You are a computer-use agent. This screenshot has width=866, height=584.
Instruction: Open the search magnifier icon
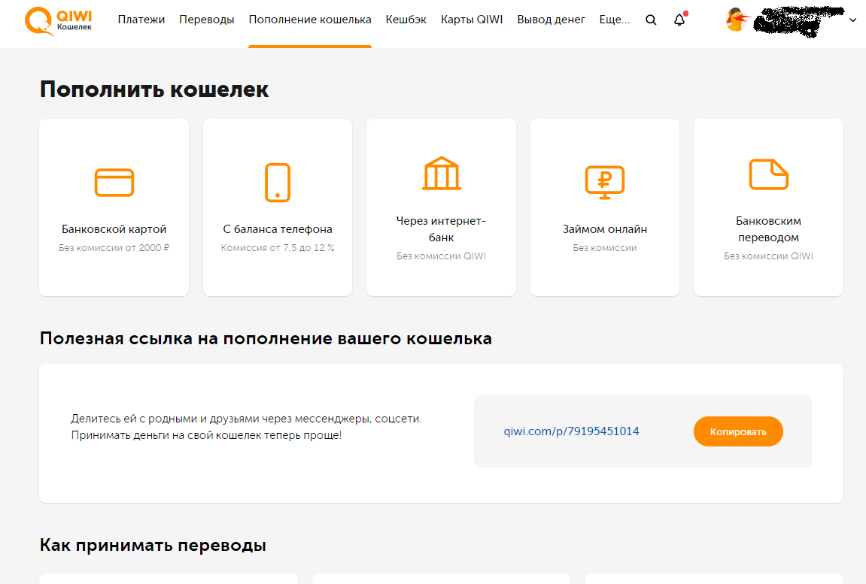651,20
